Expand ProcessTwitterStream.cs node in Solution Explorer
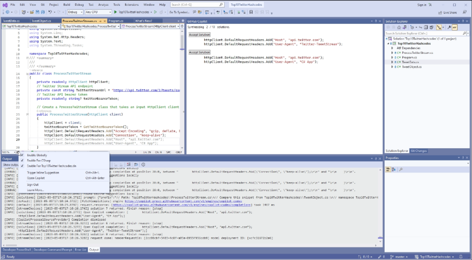472x260 pixels. (x=392, y=53)
